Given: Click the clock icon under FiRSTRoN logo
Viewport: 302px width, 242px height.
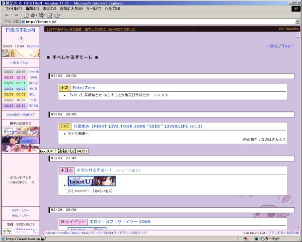Looking at the screenshot, I should pyautogui.click(x=21, y=39).
